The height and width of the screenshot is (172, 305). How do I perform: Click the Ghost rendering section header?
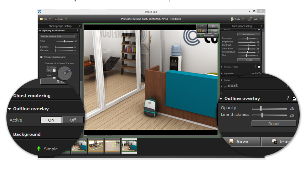coord(32,96)
